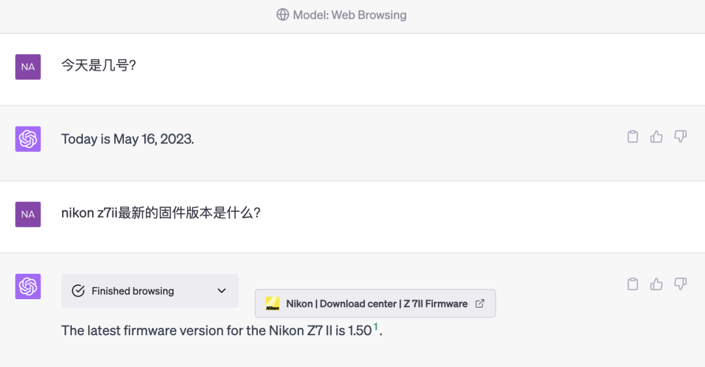The image size is (705, 367).
Task: Open Nikon Download center Z 7II Firmware link
Action: [377, 304]
